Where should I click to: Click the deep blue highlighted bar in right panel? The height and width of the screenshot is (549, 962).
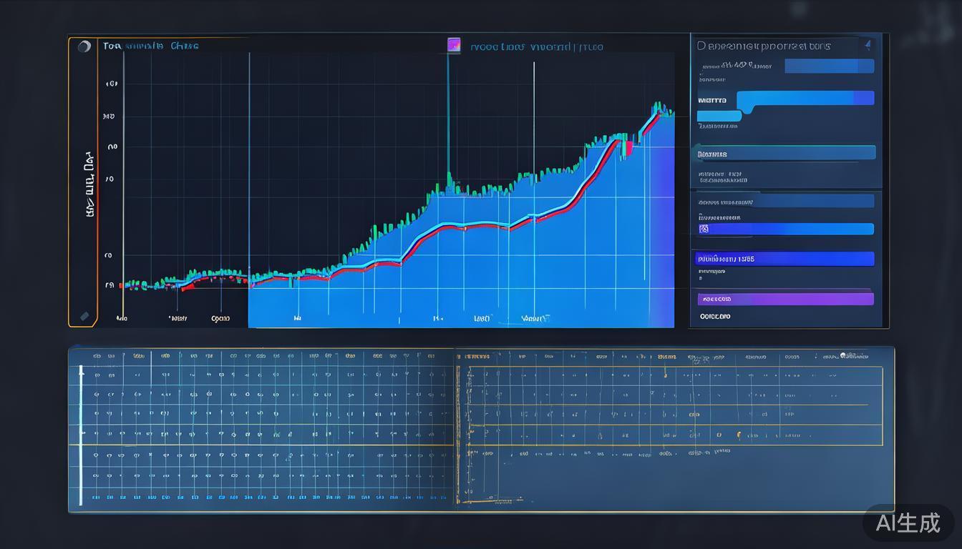(785, 259)
